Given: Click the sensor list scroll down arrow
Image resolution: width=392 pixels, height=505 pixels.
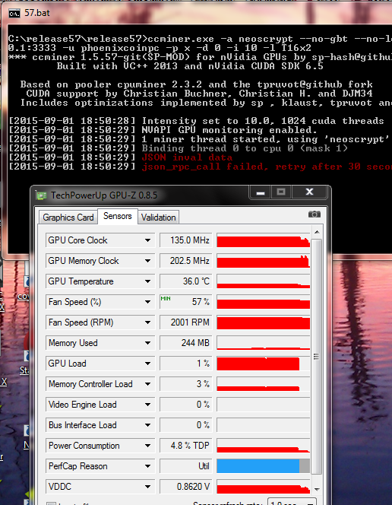Looking at the screenshot, I should click(317, 490).
